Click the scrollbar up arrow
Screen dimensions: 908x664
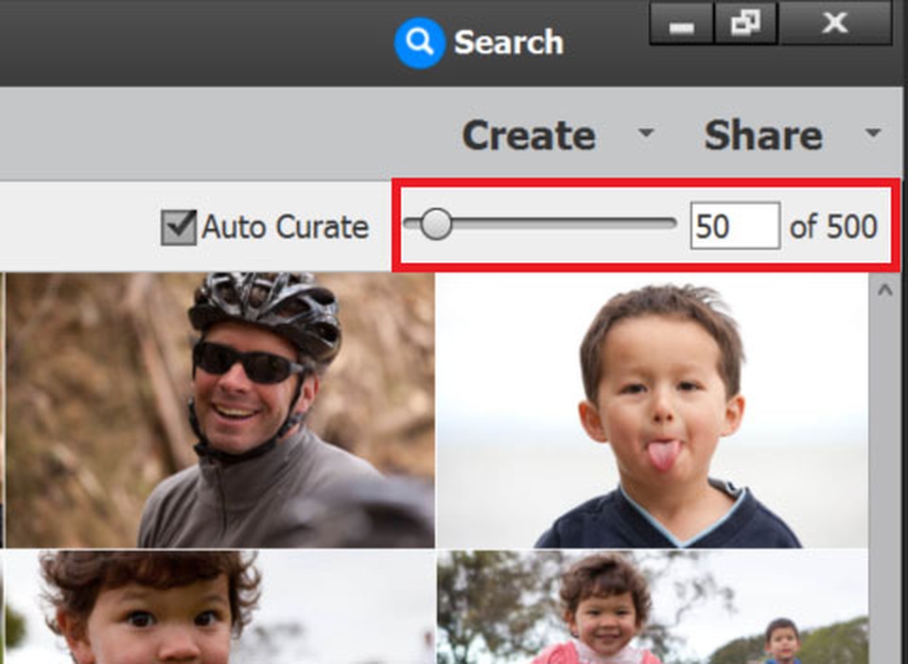884,289
